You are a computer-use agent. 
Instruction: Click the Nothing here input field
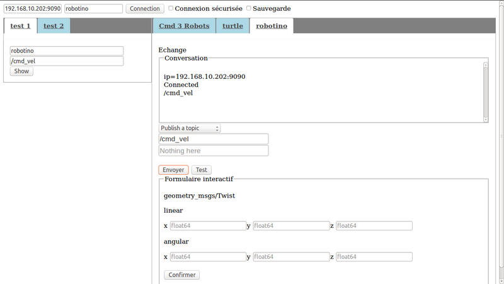point(214,151)
